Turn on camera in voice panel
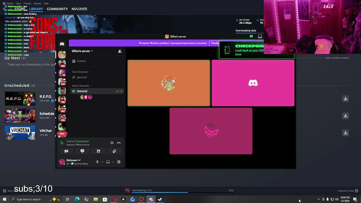This screenshot has width=361, height=203. 66,151
